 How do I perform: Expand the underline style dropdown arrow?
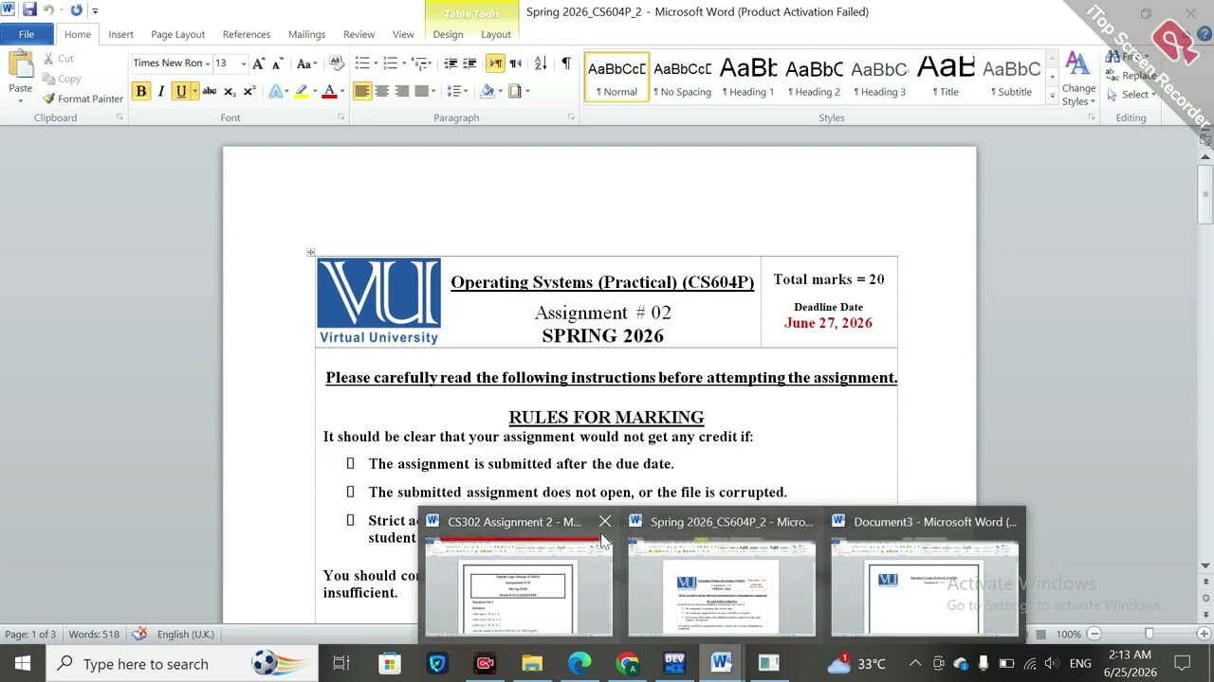(x=193, y=91)
